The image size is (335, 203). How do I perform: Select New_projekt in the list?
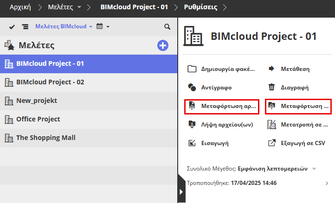pos(89,101)
